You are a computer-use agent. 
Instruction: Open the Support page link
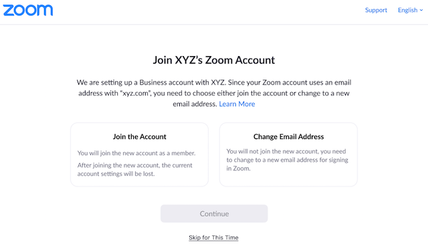click(376, 10)
